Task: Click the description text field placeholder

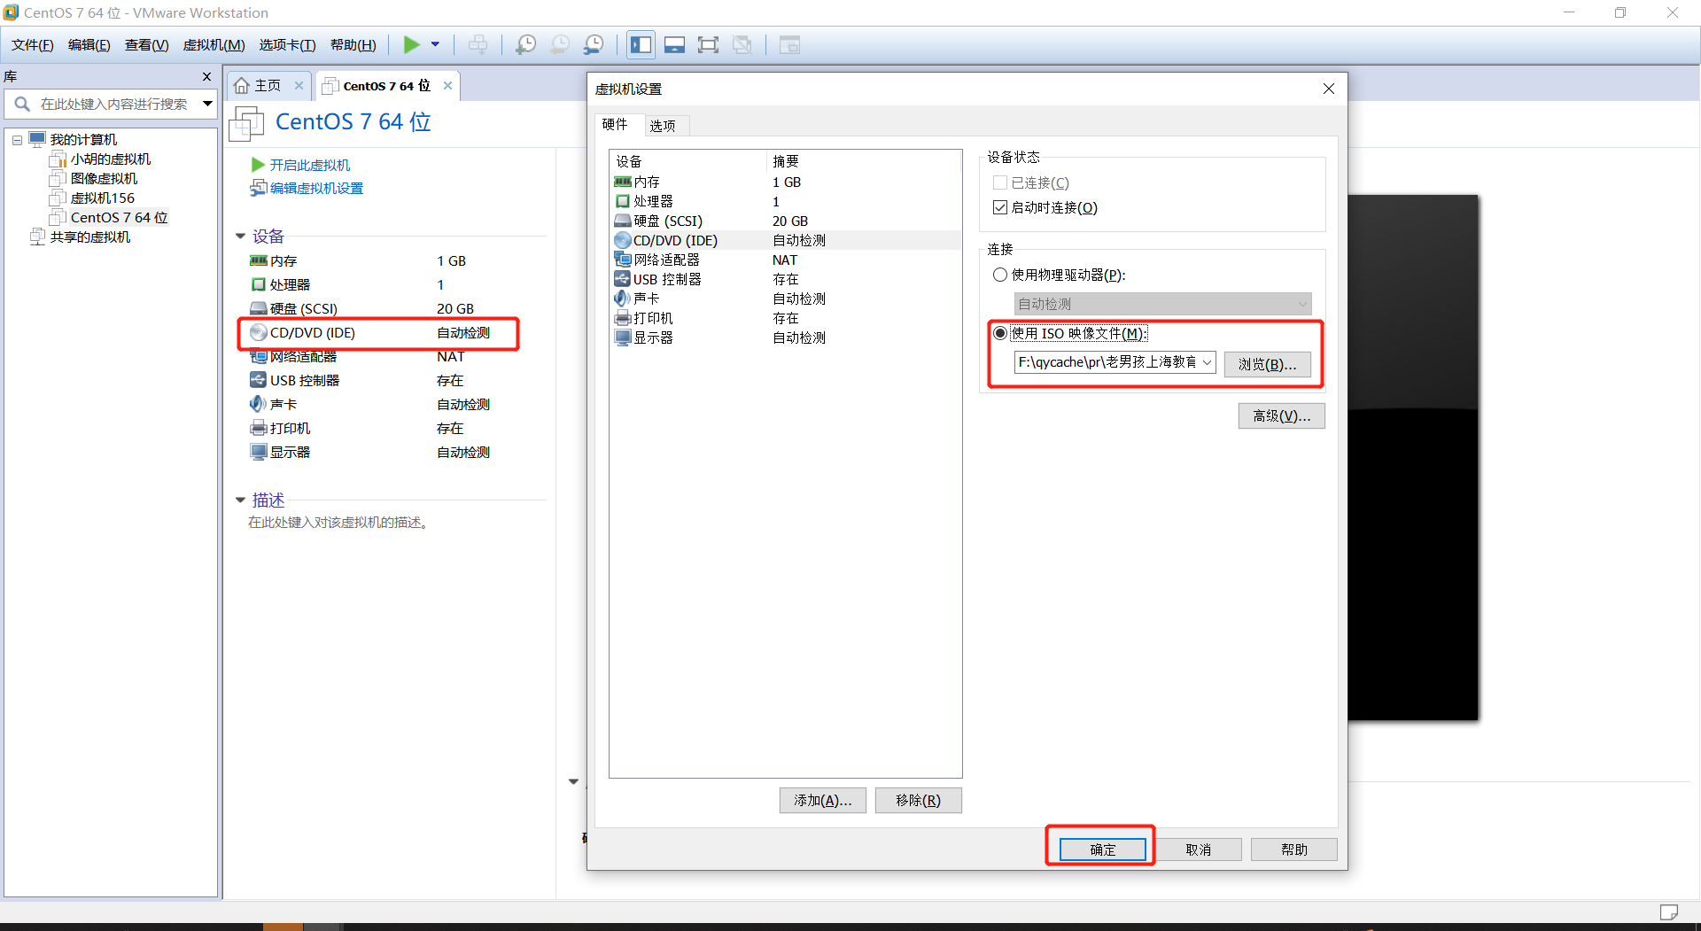Action: pyautogui.click(x=339, y=523)
